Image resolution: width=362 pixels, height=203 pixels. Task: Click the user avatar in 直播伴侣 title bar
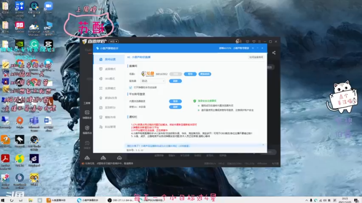[x=238, y=42]
